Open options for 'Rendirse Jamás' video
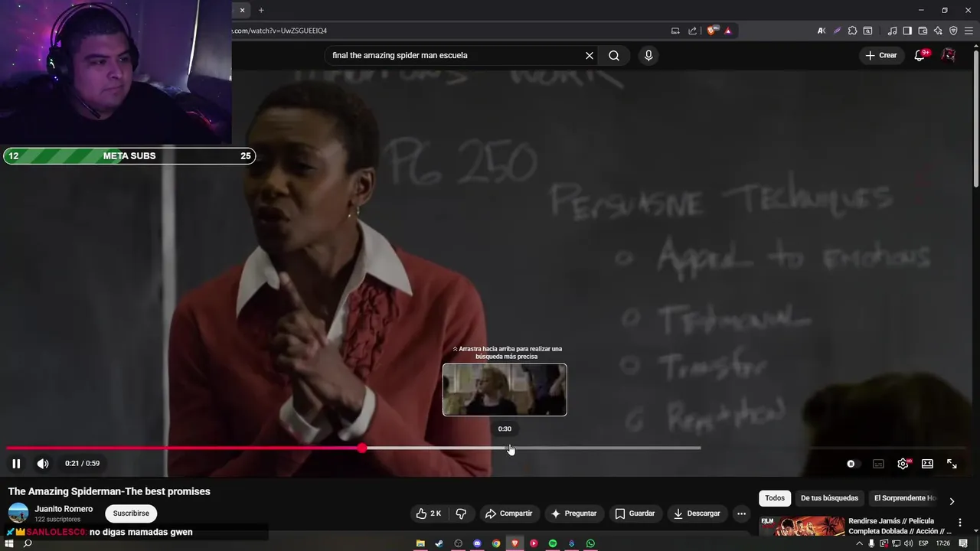This screenshot has height=551, width=980. click(960, 523)
